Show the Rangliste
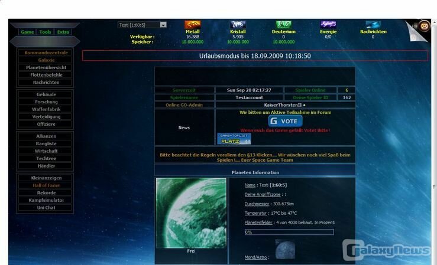Viewport: 437px width, 265px height. (46, 143)
